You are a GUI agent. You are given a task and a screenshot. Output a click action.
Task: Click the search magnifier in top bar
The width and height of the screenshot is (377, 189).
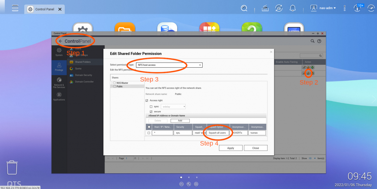point(244,8)
